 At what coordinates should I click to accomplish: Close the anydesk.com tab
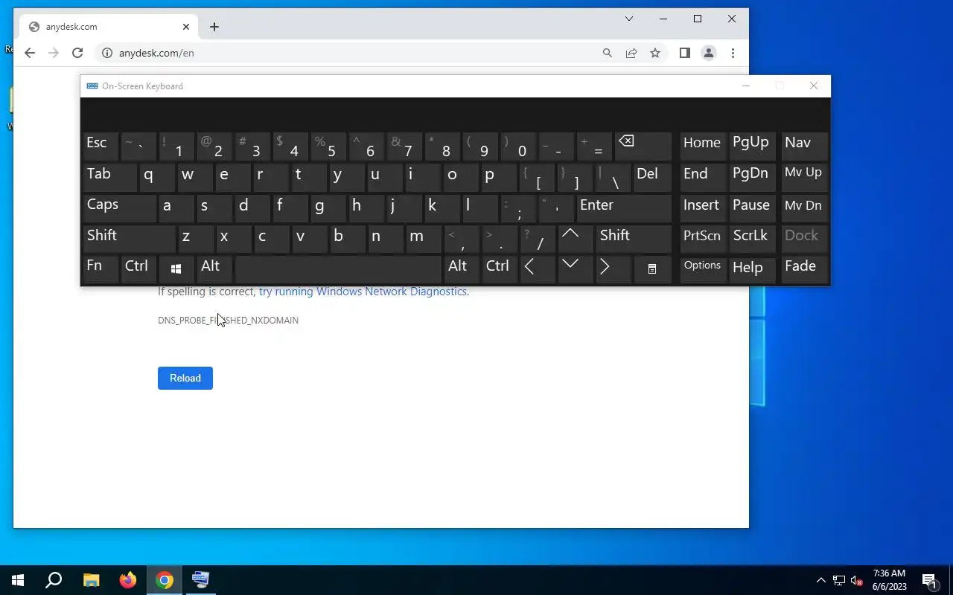186,27
